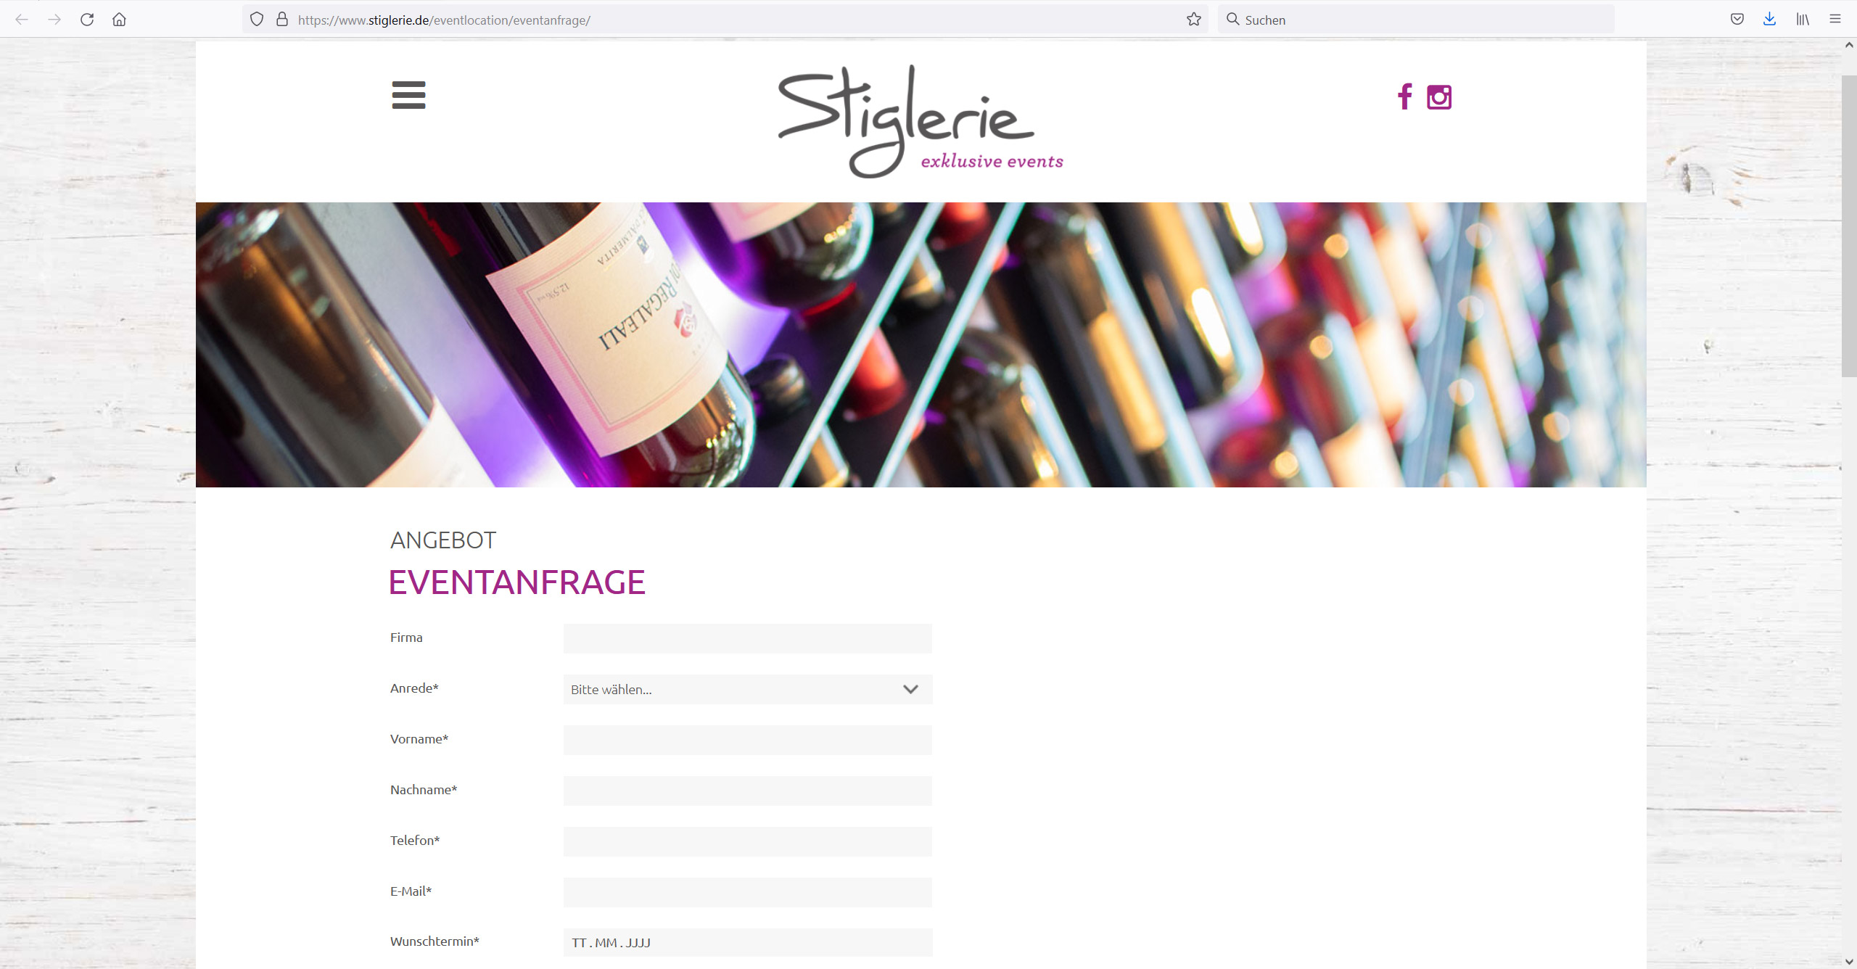Open the Stiglerie Instagram icon
Image resolution: width=1857 pixels, height=969 pixels.
1439,97
